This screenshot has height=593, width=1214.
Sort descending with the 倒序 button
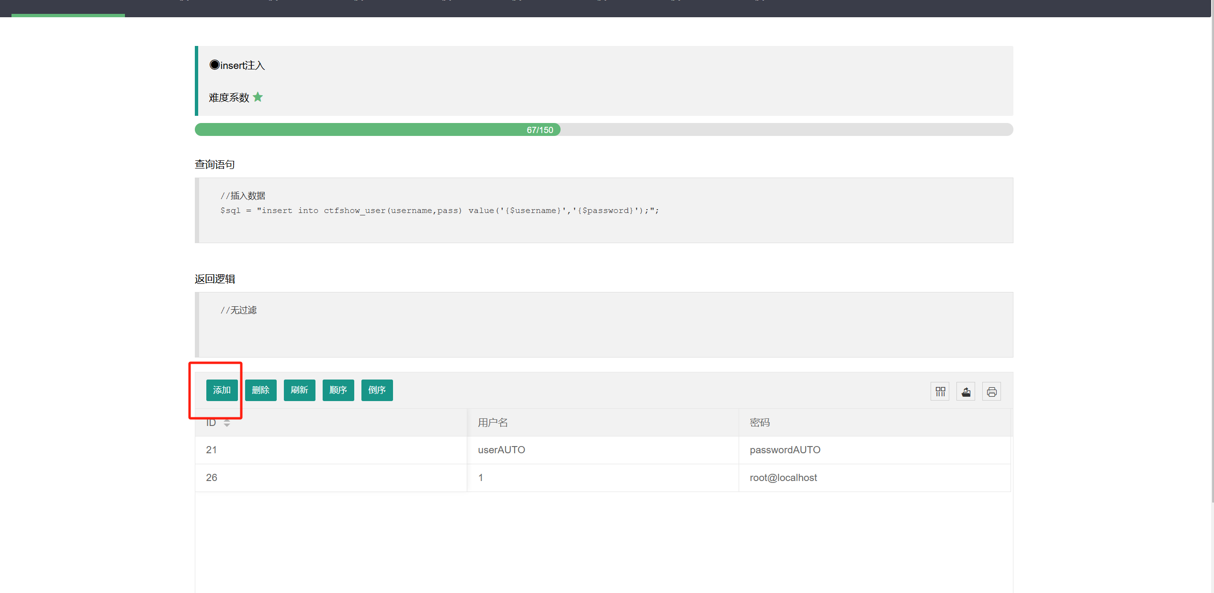coord(377,390)
